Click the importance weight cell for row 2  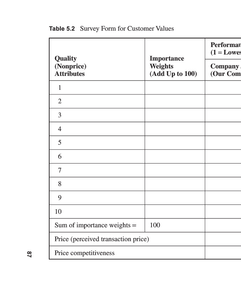(x=175, y=102)
